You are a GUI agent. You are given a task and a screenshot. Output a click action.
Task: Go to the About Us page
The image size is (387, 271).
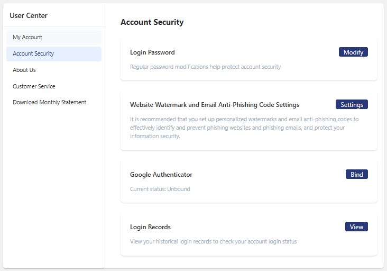pyautogui.click(x=24, y=70)
